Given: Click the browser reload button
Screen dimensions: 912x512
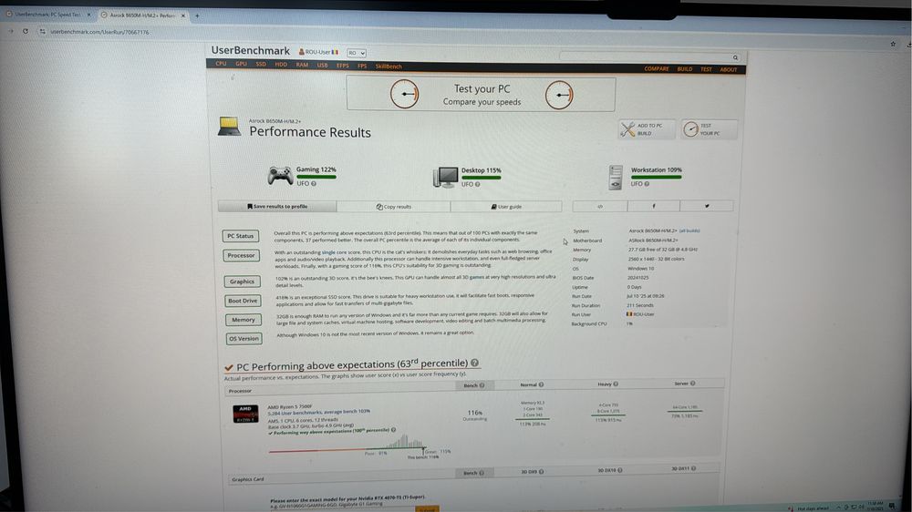Looking at the screenshot, I should click(25, 31).
